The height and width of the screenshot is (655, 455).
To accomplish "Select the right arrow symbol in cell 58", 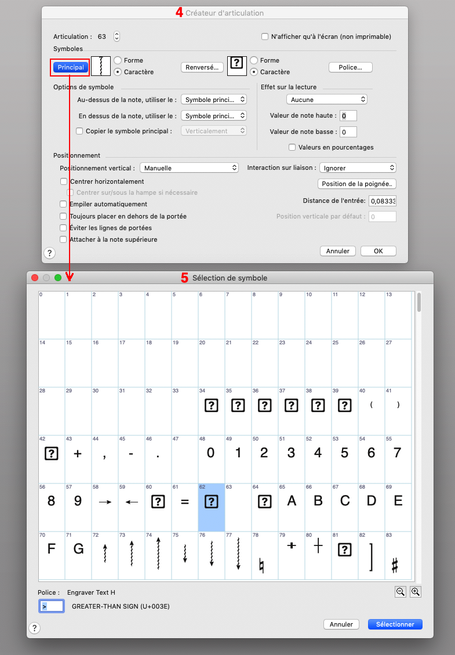I will coord(105,502).
